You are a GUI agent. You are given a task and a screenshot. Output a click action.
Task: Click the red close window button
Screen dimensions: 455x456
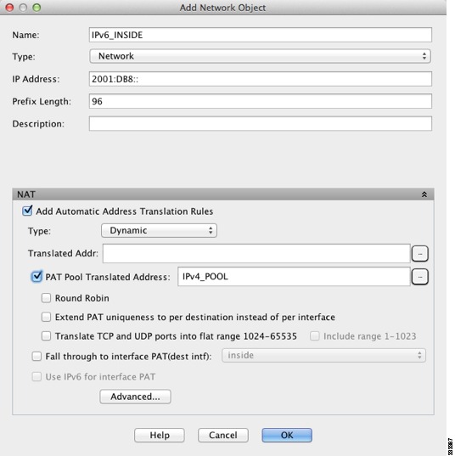pos(9,8)
